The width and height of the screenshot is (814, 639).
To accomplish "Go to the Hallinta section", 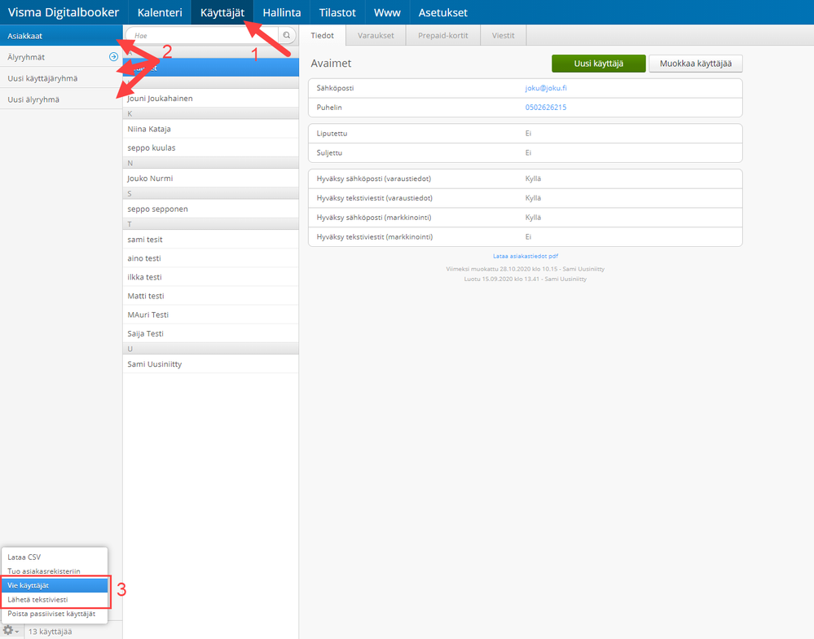I will click(x=282, y=12).
